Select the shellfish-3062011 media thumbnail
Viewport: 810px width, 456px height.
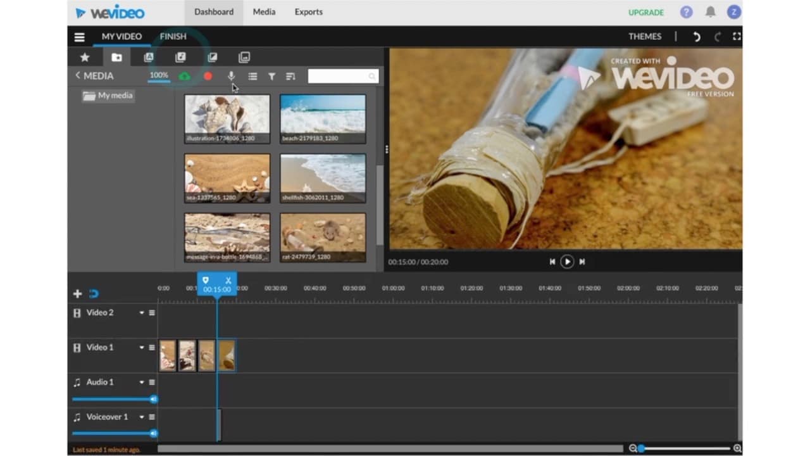(323, 177)
